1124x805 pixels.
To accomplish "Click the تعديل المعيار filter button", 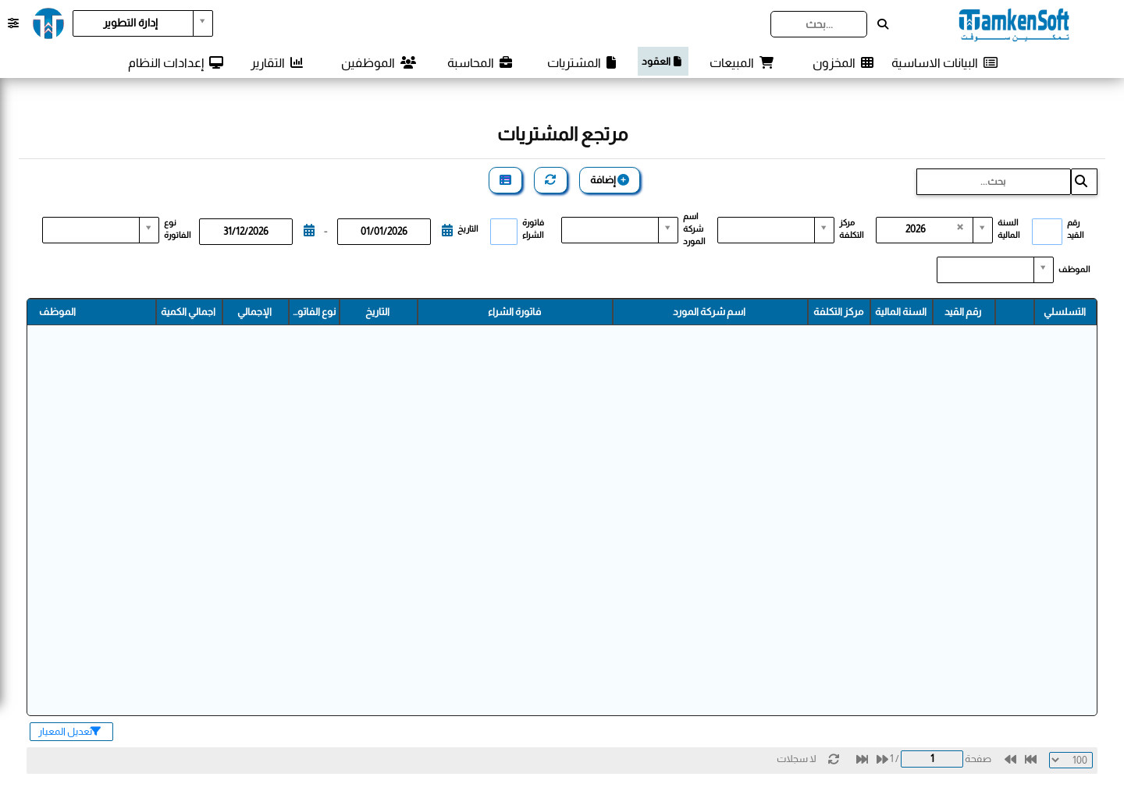I will (71, 732).
